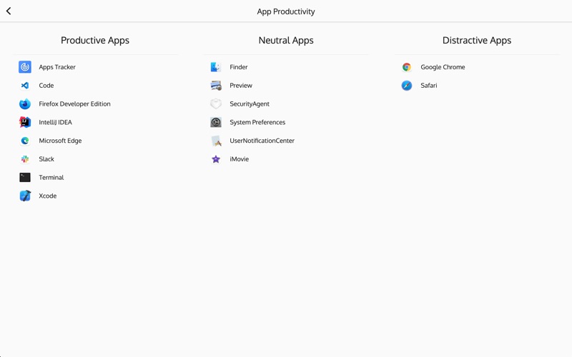This screenshot has height=357, width=572.
Task: Select the Finder icon
Action: click(216, 67)
